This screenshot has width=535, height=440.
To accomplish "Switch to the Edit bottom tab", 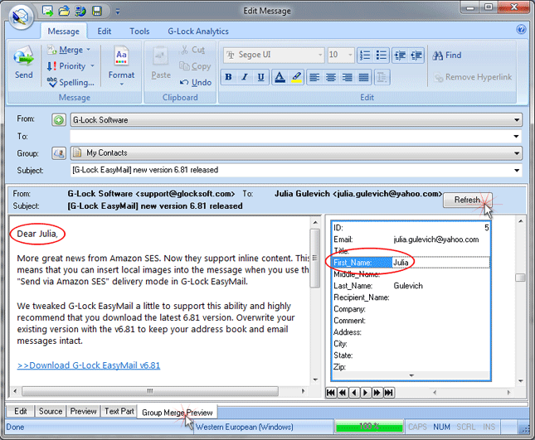I will click(x=21, y=411).
